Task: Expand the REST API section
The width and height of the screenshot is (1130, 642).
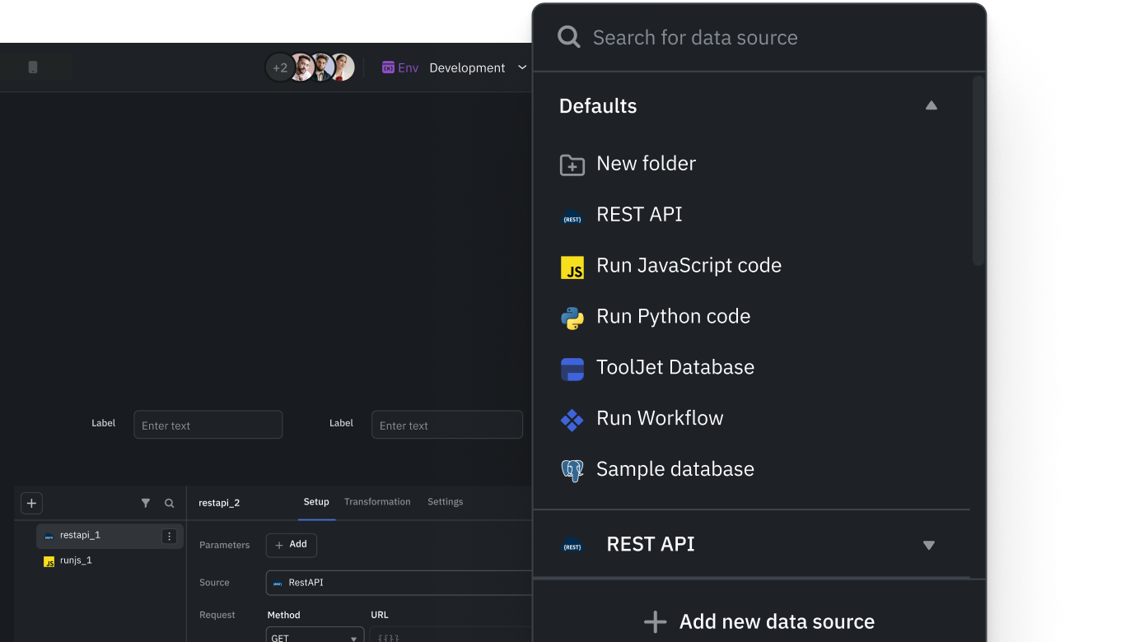Action: click(928, 545)
